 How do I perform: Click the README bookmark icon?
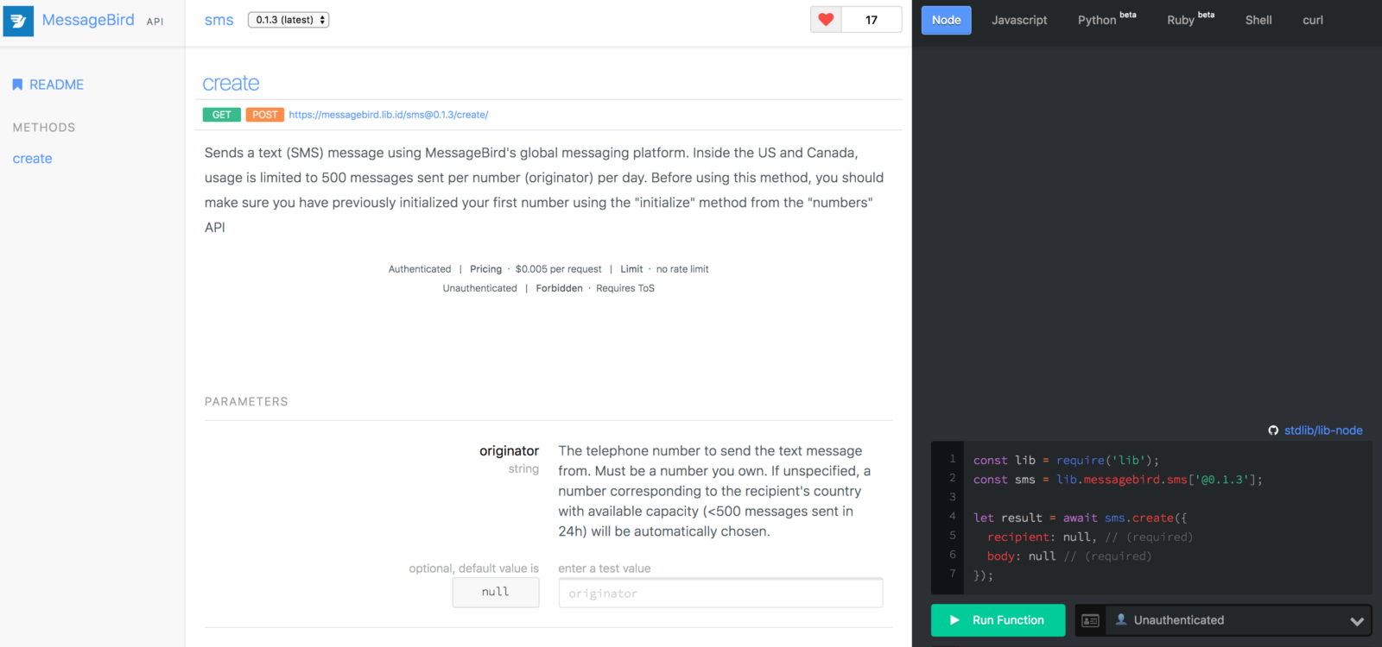17,85
